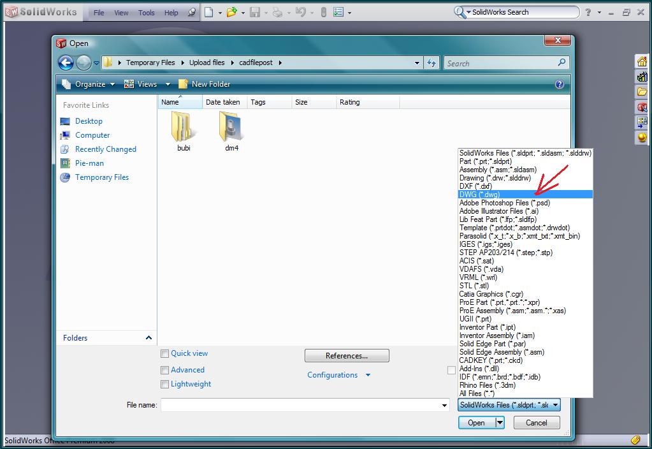Click the Options checklist icon in toolbar

(338, 13)
